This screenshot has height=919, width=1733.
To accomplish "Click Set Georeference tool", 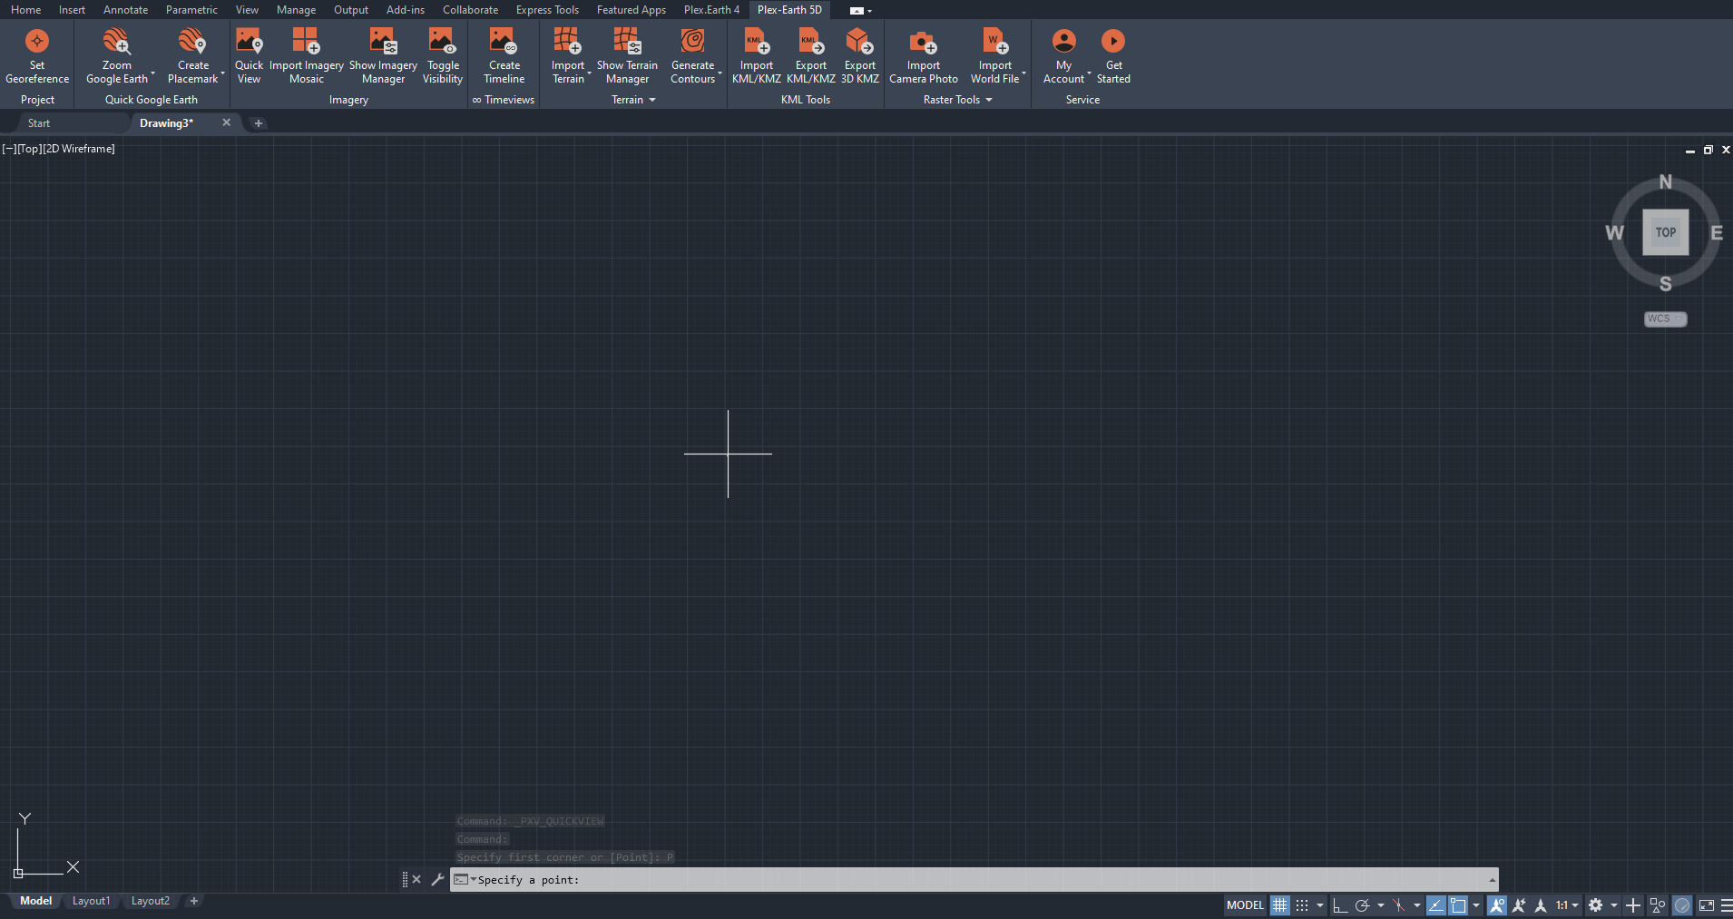I will 37,56.
